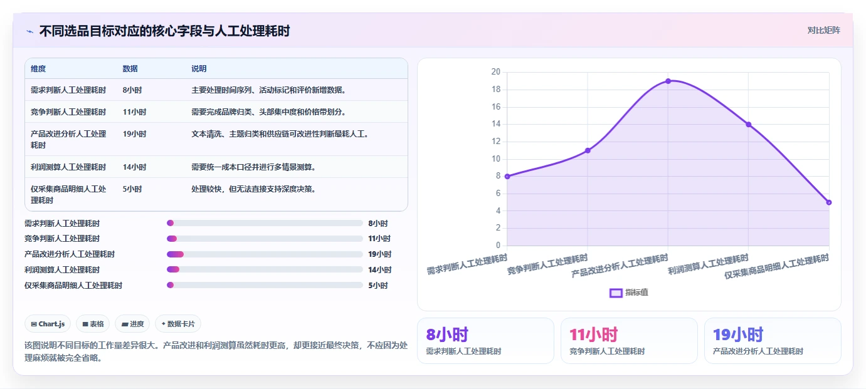
Task: Click the 11小时 value beside the progress bar
Action: tap(379, 239)
